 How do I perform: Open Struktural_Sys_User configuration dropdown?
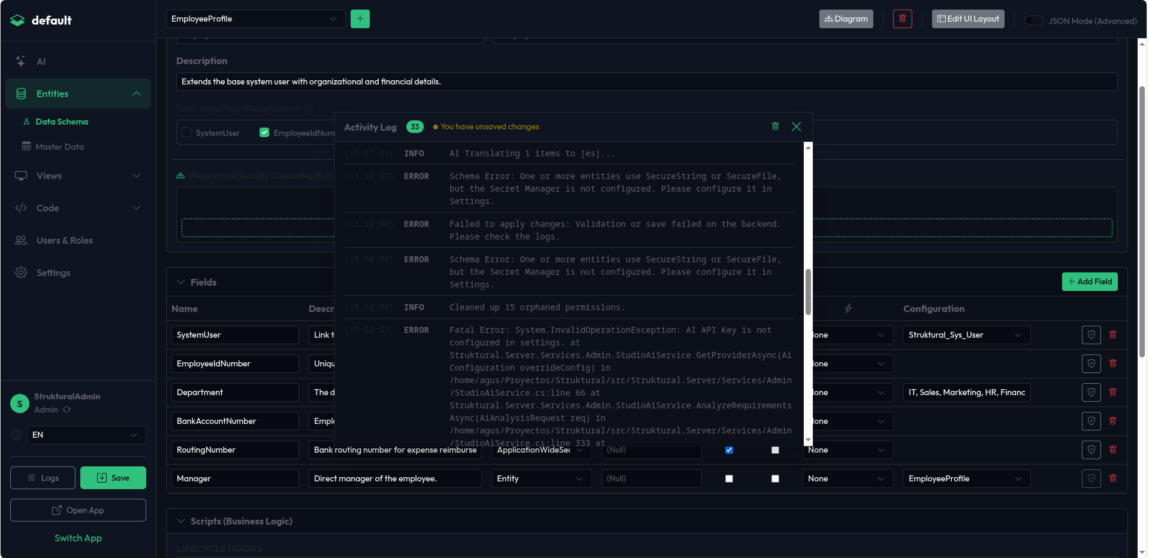(967, 335)
